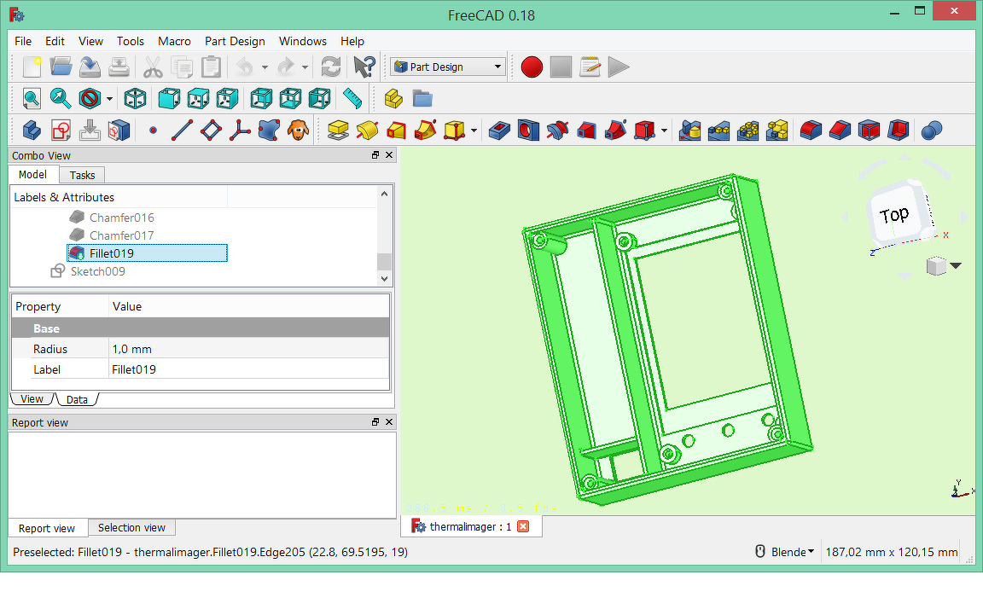Execute macro play triangle

(x=618, y=67)
